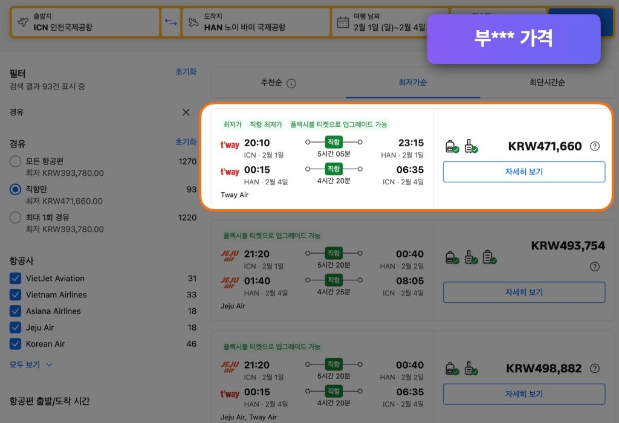Screen dimensions: 619x423
Task: Click 자세히 보기 on the Tway Air flight
Action: click(x=524, y=172)
